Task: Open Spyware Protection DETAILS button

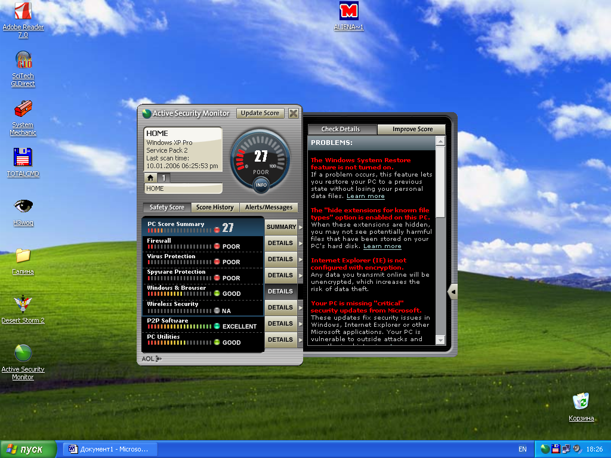Action: 281,276
